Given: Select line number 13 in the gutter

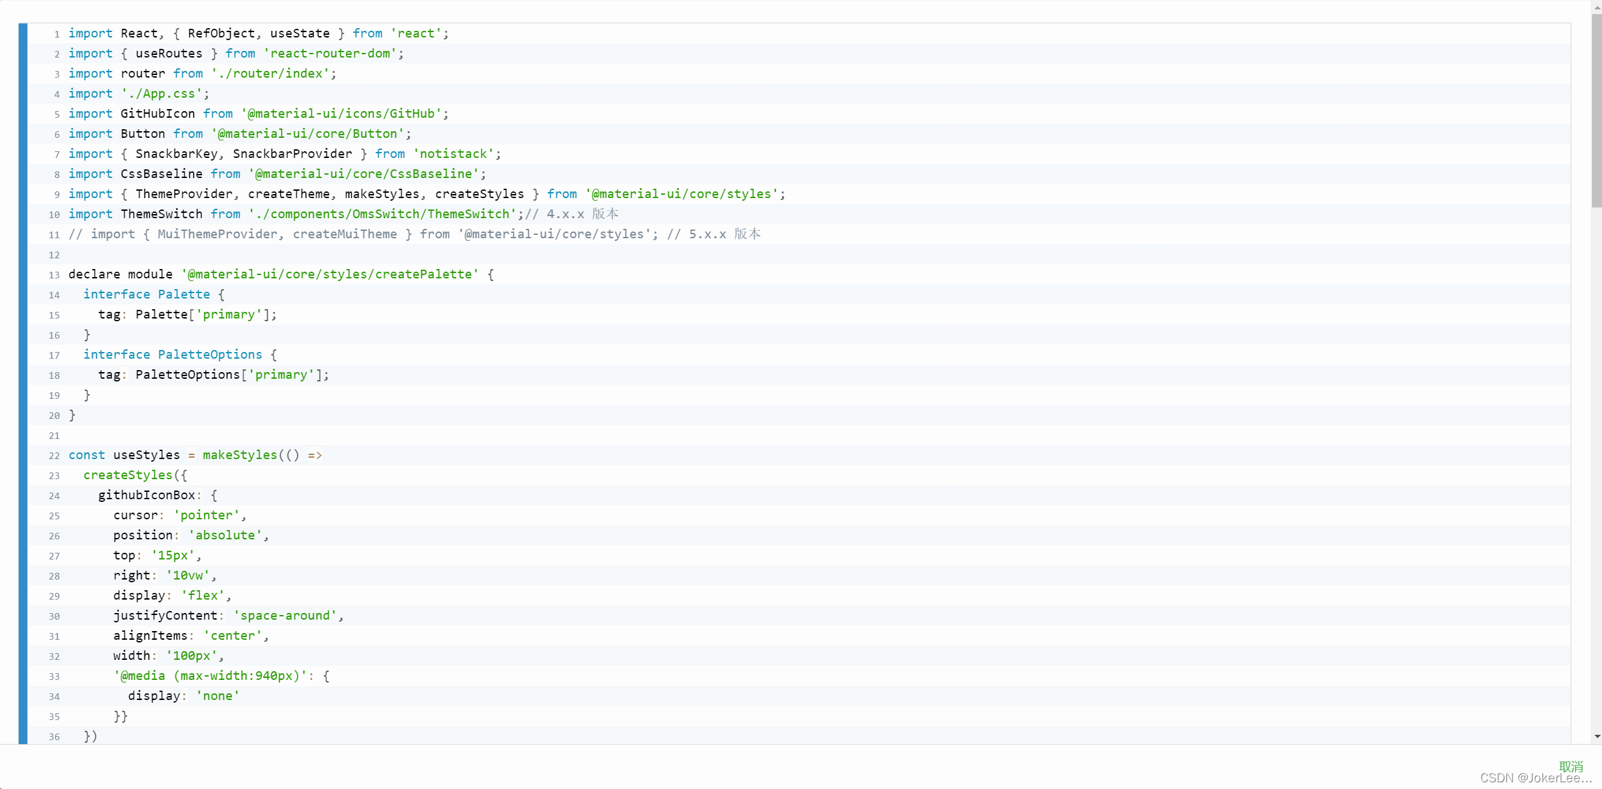Looking at the screenshot, I should point(54,275).
